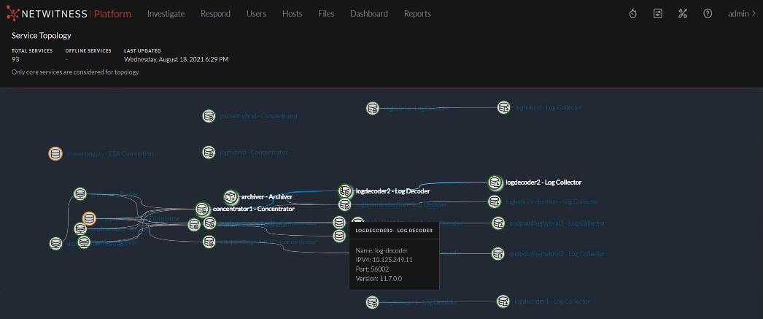Select the logdecoder1 Log Decoder node icon
This screenshot has width=763, height=319.
[372, 302]
